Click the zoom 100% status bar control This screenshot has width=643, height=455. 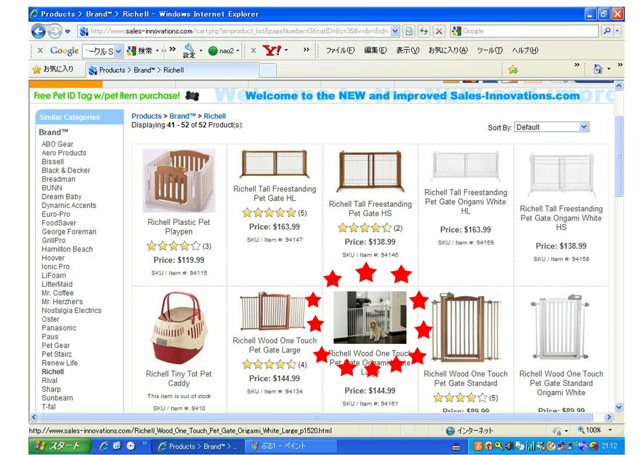(x=594, y=430)
